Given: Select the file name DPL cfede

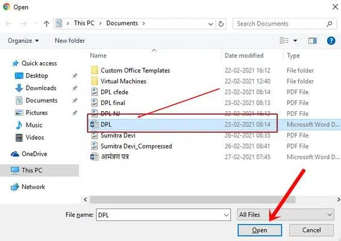Looking at the screenshot, I should (114, 92).
